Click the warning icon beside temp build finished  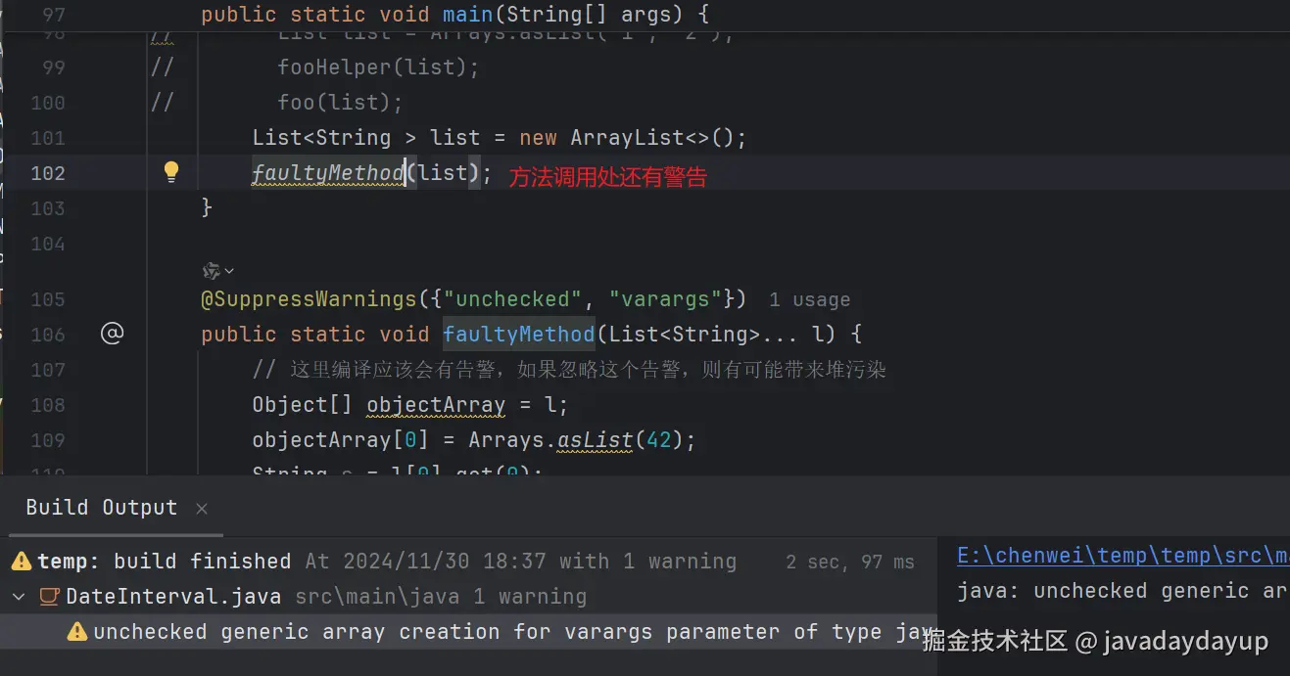coord(22,562)
